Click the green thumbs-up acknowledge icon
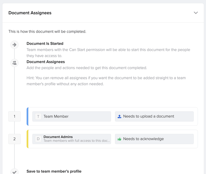 (120, 139)
